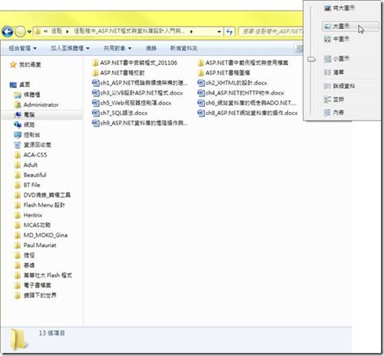
Task: Select the ch1_ASP.NET Word document
Action: (139, 83)
